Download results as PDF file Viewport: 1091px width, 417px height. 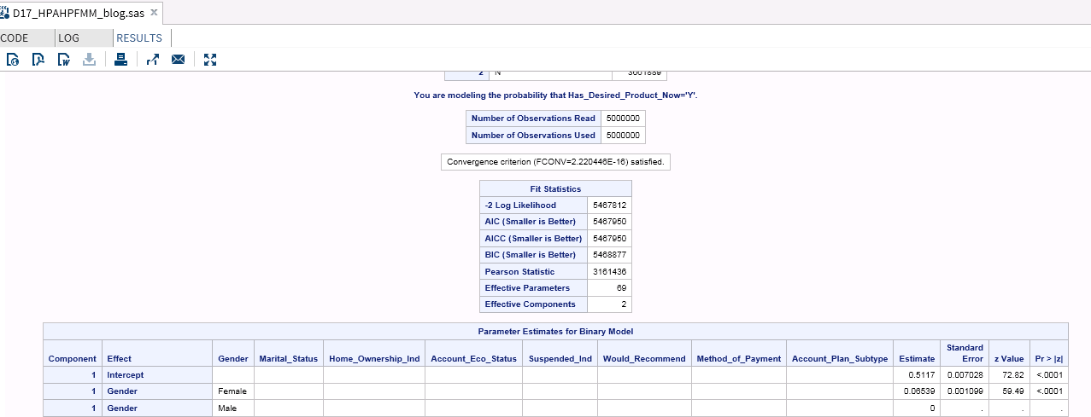click(38, 60)
